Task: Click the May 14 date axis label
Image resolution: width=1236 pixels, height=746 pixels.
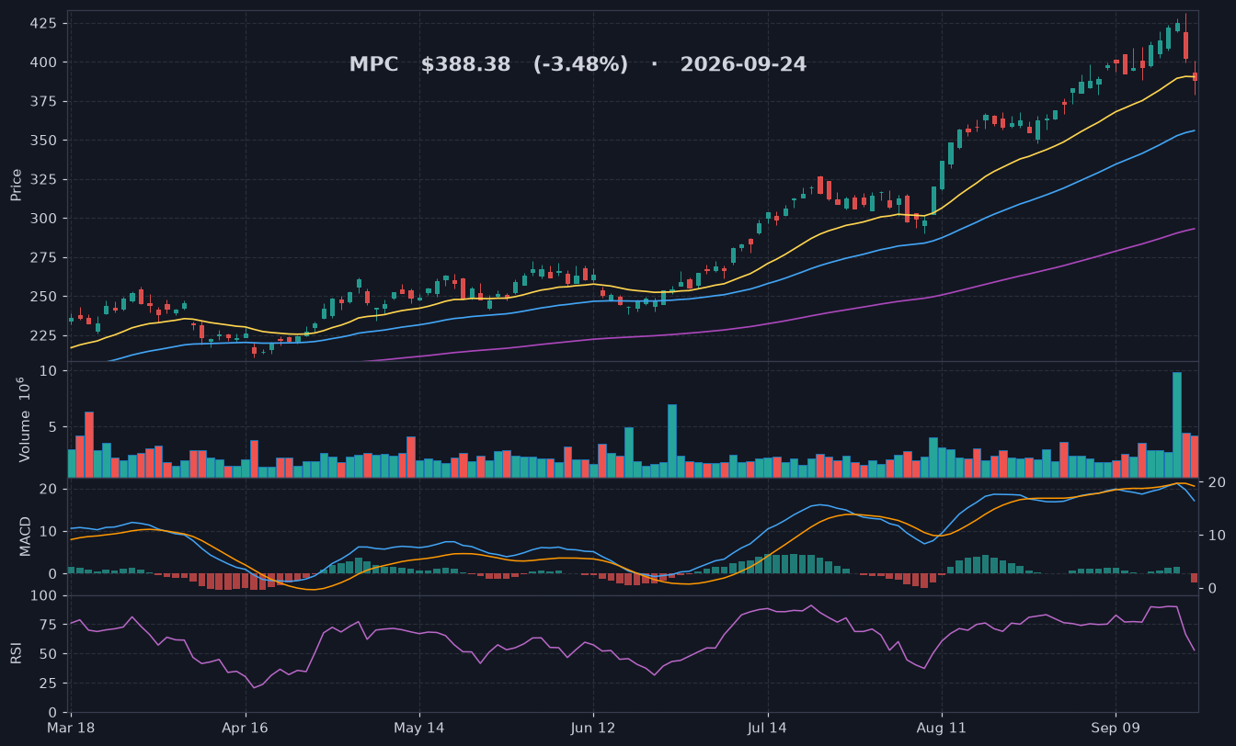Action: (419, 728)
